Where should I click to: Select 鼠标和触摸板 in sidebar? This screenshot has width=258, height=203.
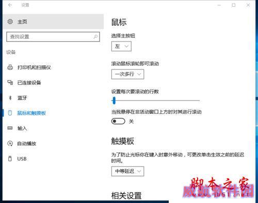pyautogui.click(x=53, y=113)
